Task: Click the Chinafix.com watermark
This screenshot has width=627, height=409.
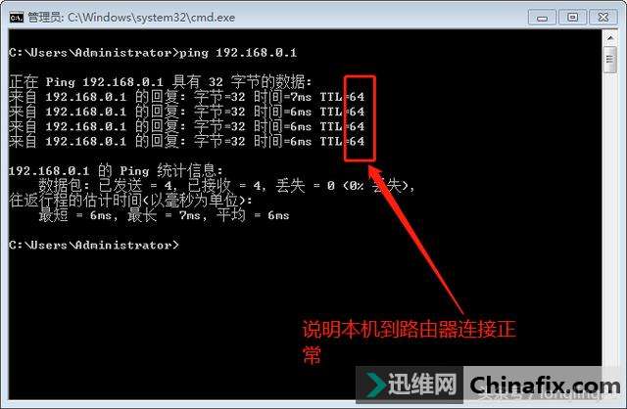Action: coord(545,386)
